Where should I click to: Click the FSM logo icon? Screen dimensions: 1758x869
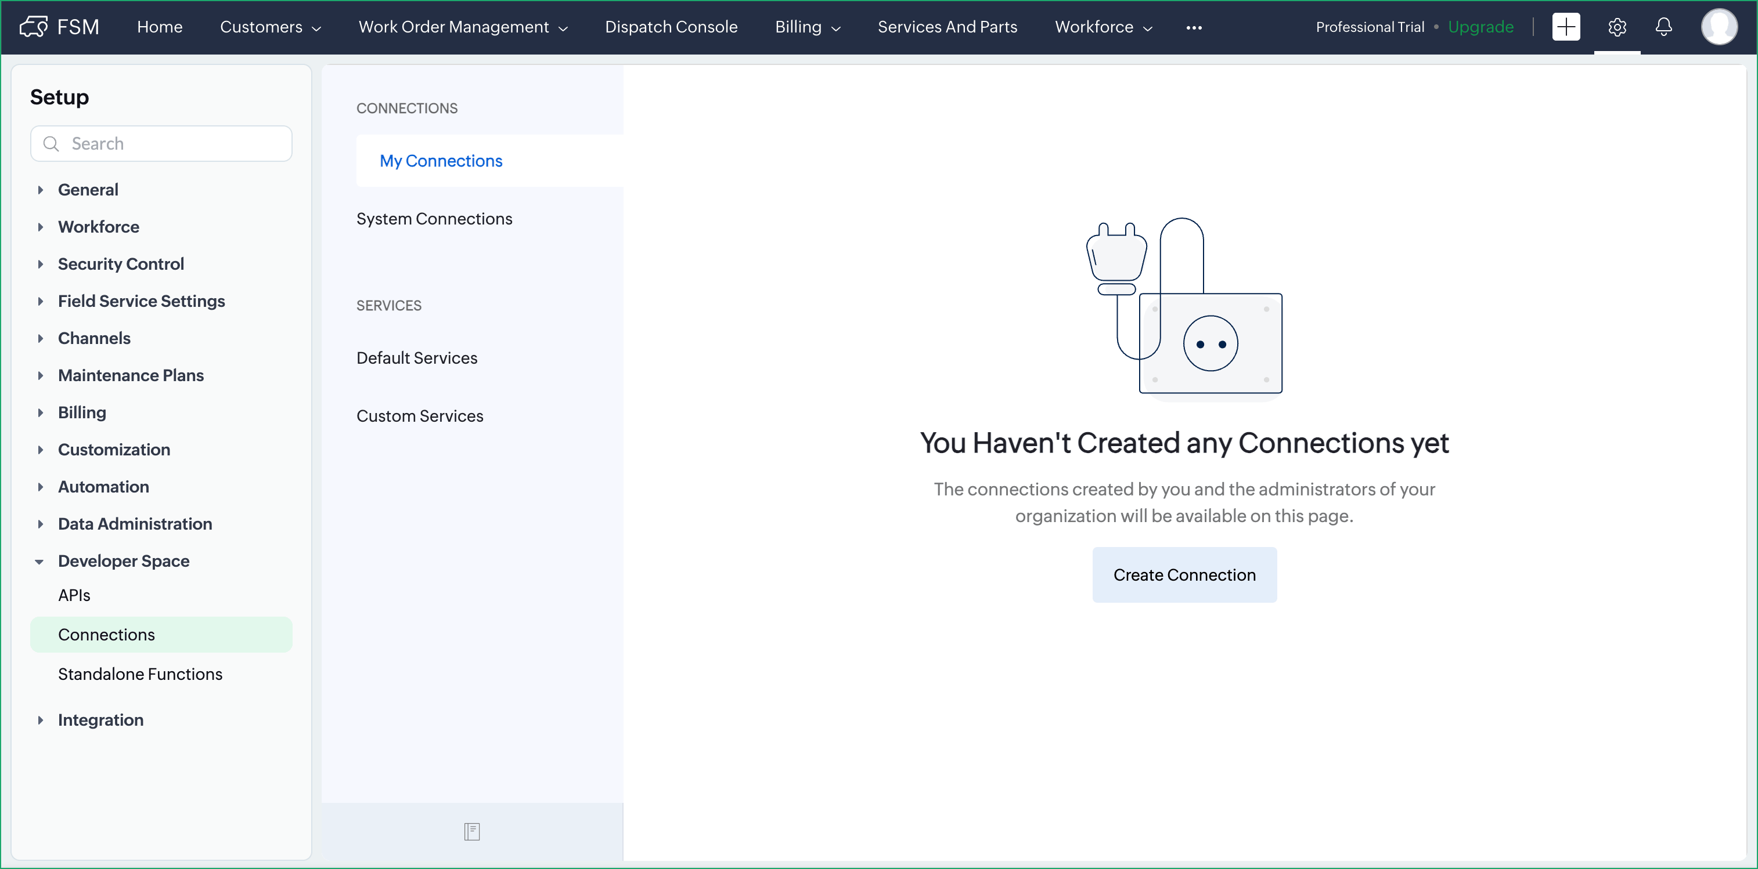34,27
